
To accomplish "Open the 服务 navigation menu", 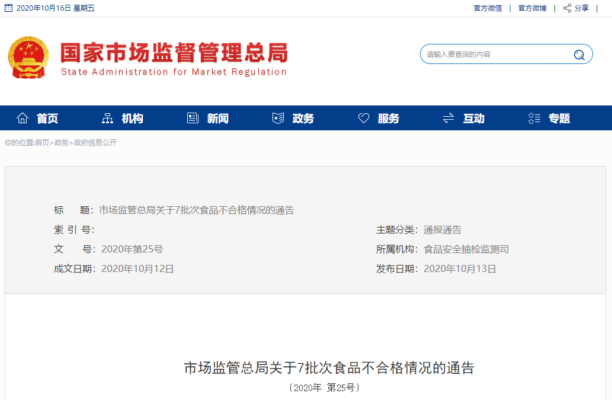I will pyautogui.click(x=389, y=119).
